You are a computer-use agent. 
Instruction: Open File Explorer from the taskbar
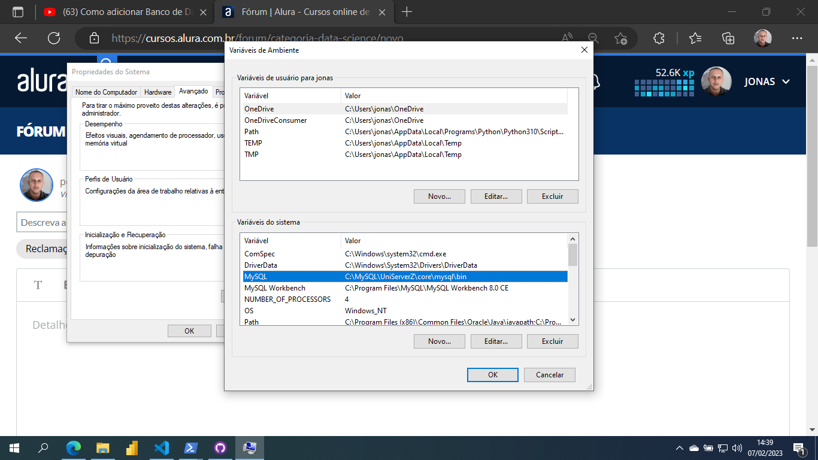(103, 447)
